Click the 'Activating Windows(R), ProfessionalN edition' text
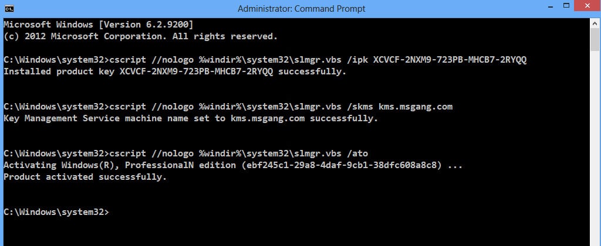The height and width of the screenshot is (246, 601). pos(120,165)
